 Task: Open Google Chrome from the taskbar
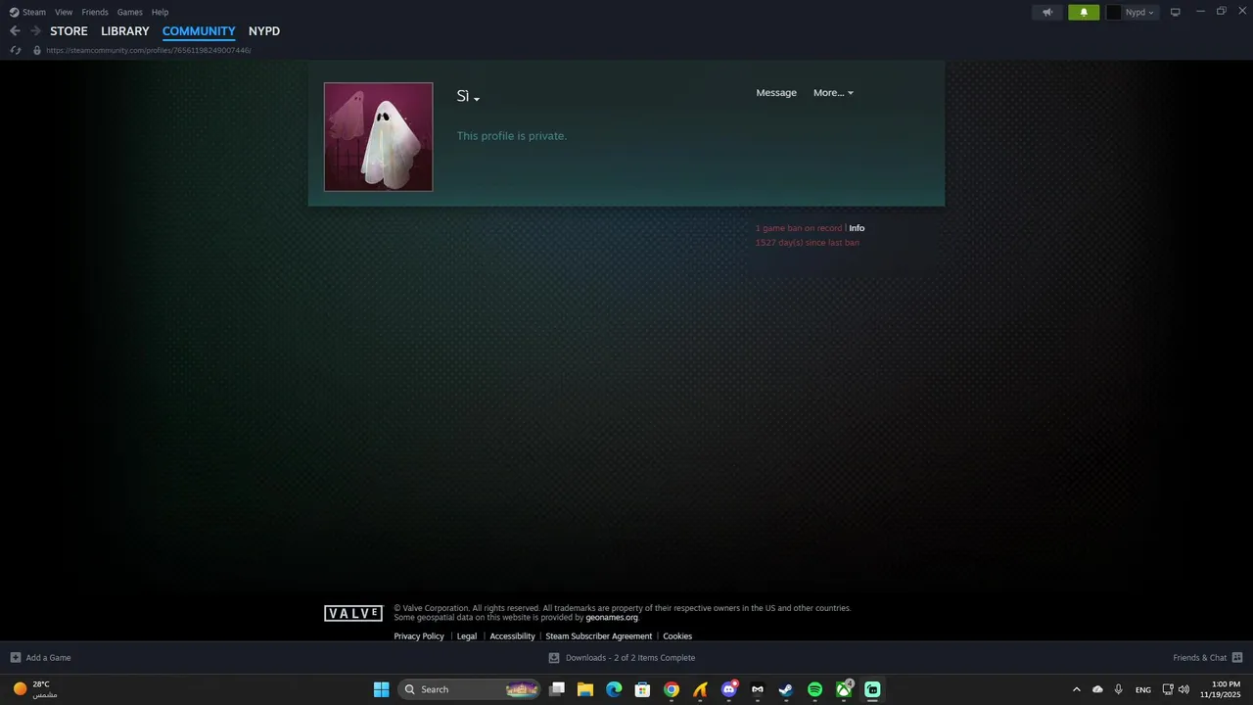pos(672,689)
